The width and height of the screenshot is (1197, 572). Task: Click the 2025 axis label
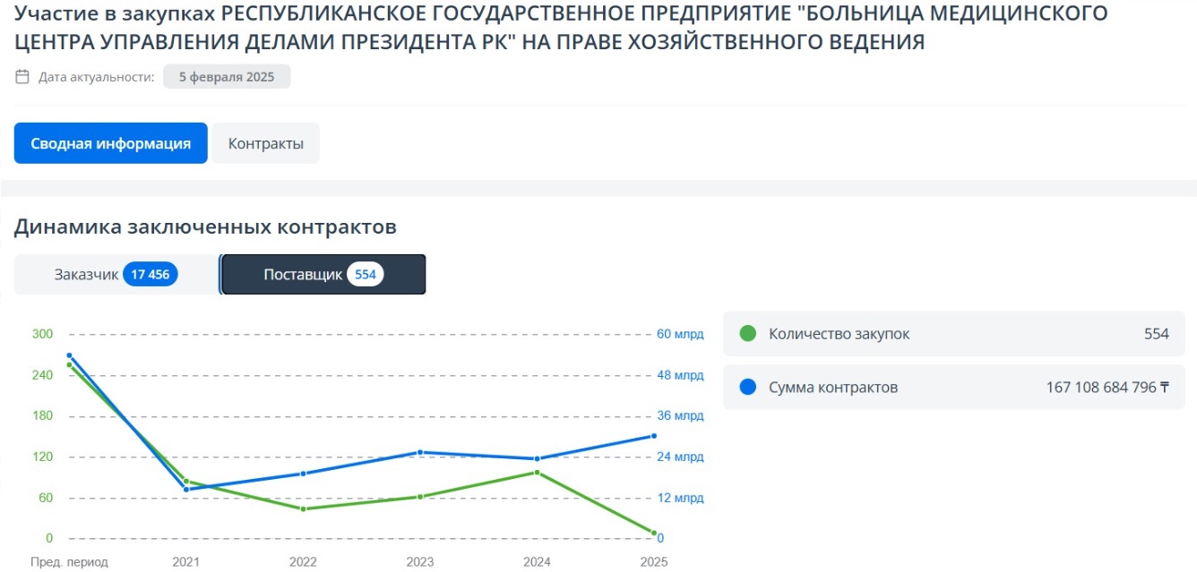654,562
